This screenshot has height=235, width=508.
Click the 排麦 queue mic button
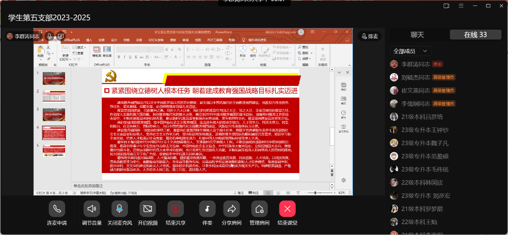click(369, 36)
